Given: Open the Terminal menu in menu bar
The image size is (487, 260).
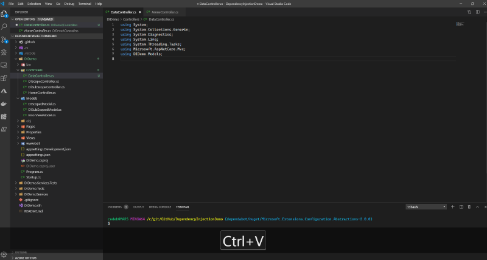Looking at the screenshot, I should point(83,4).
